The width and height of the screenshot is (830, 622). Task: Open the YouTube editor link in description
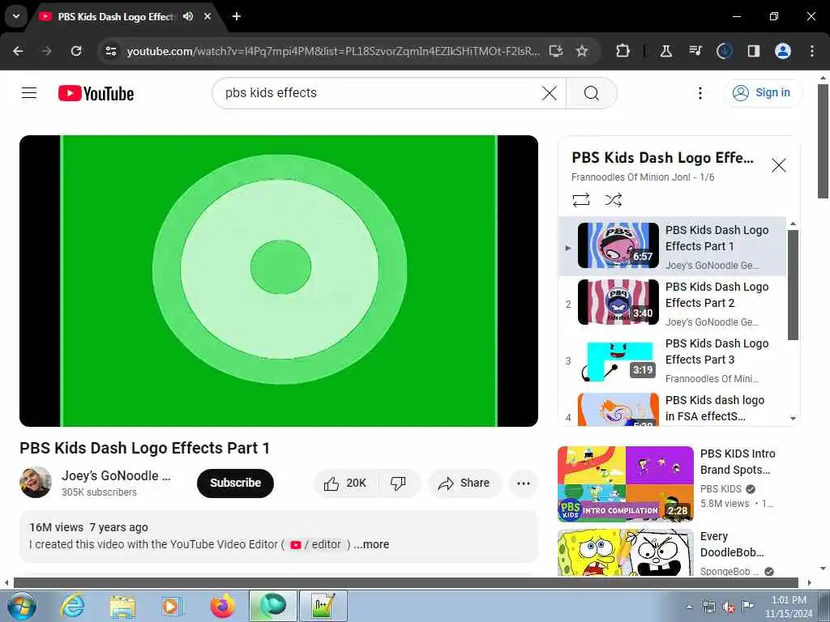[318, 544]
